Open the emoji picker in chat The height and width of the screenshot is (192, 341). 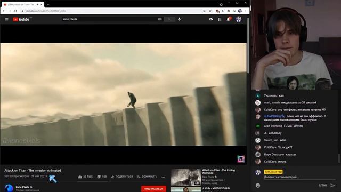[258, 185]
